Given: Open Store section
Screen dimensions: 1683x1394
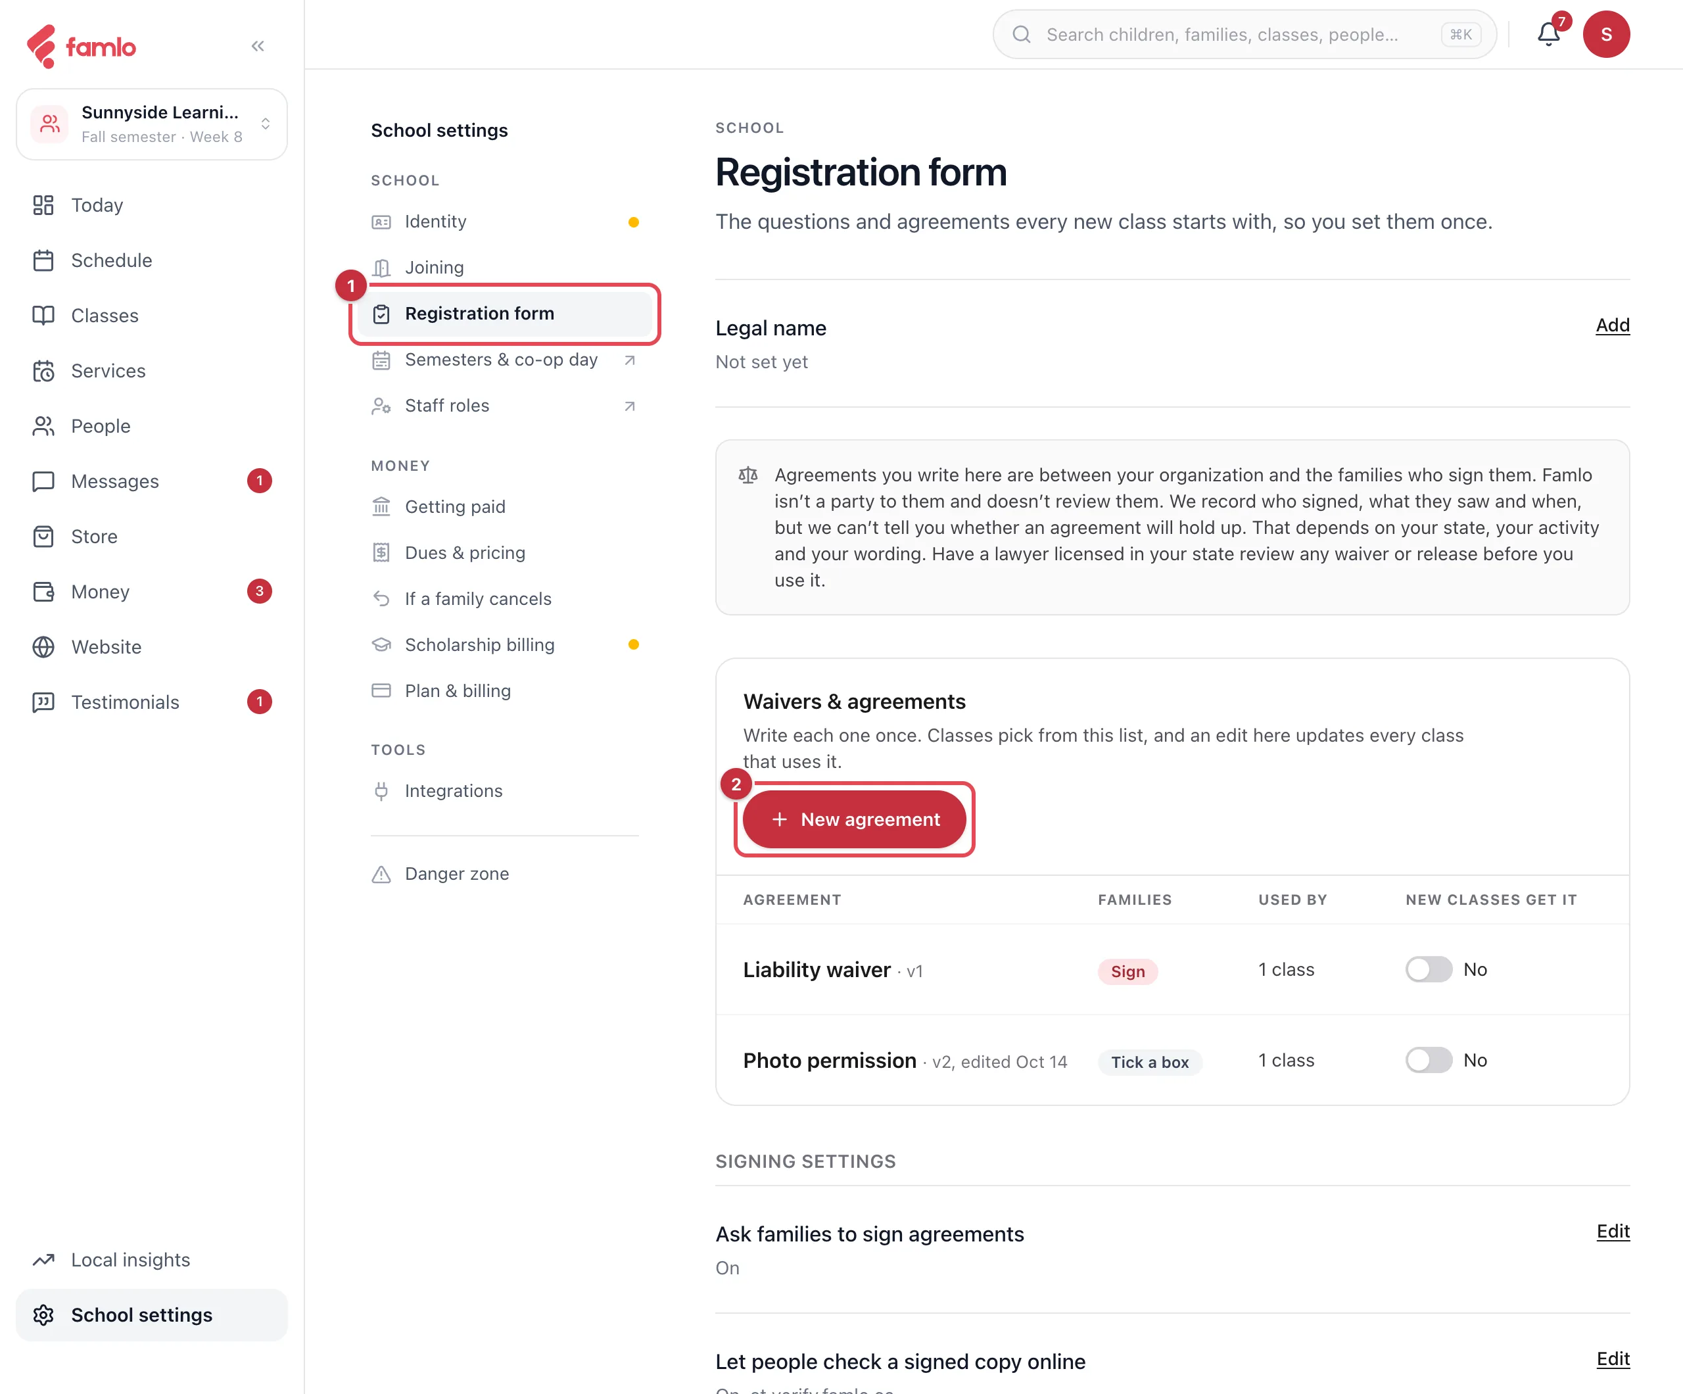Looking at the screenshot, I should [153, 537].
